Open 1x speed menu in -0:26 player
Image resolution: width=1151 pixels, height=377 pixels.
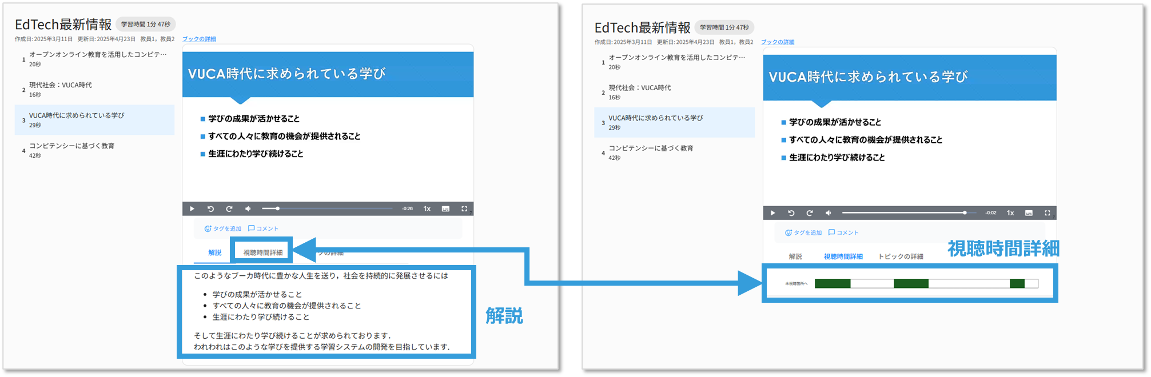pos(427,209)
